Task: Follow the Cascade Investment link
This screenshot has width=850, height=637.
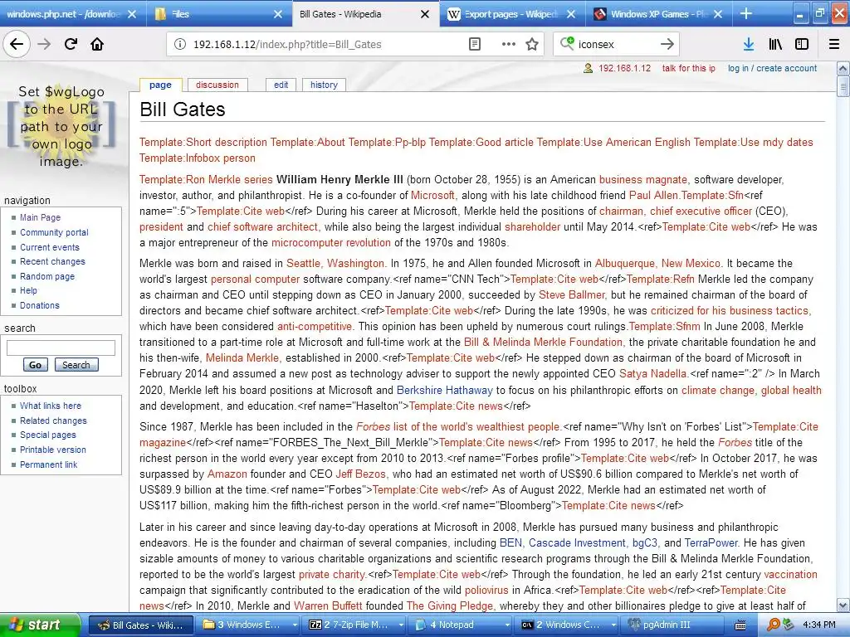Action: [x=577, y=542]
